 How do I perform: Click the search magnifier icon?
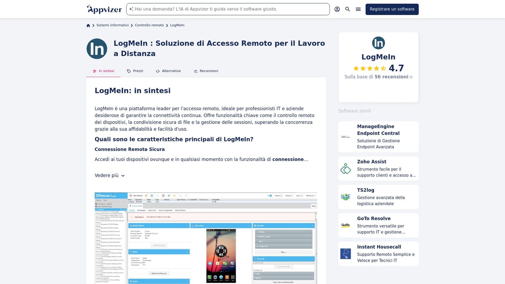click(x=347, y=9)
